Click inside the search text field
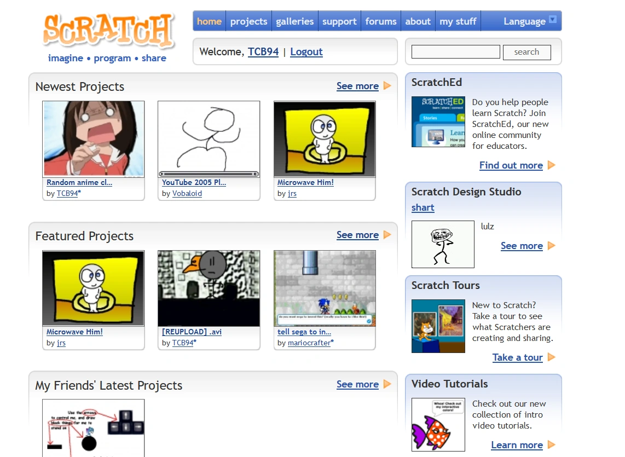Viewport: 625px width, 457px height. (455, 52)
